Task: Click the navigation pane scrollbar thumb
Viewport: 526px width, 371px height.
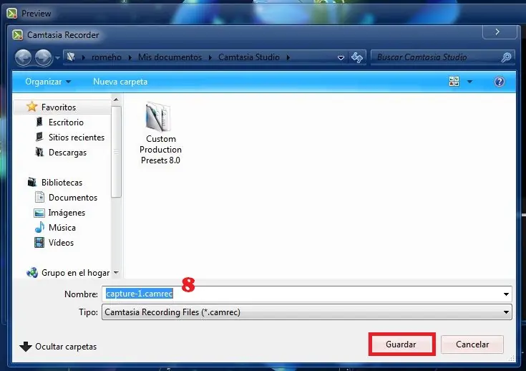Action: pyautogui.click(x=116, y=152)
